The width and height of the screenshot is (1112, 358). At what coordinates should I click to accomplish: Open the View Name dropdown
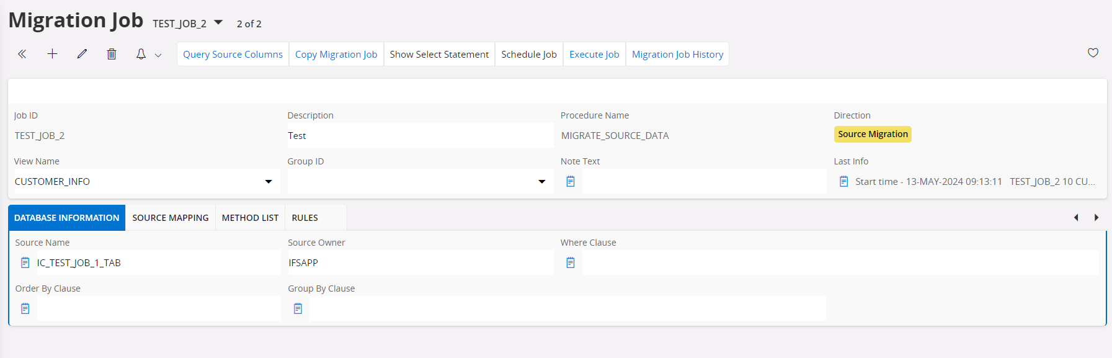tap(269, 181)
